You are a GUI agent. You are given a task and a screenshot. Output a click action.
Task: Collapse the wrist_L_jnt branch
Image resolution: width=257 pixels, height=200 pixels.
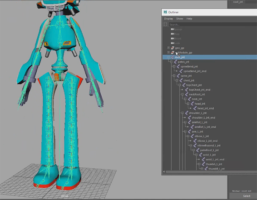196,154
